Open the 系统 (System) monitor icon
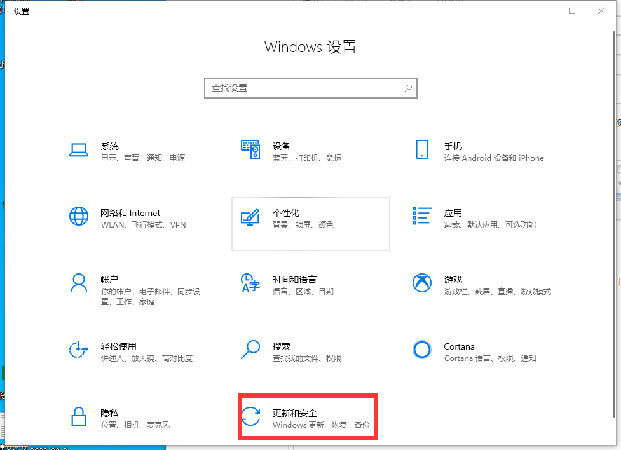The image size is (621, 450). (x=78, y=150)
